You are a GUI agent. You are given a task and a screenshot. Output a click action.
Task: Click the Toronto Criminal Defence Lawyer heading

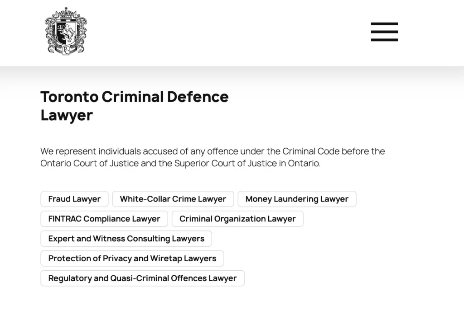(135, 105)
